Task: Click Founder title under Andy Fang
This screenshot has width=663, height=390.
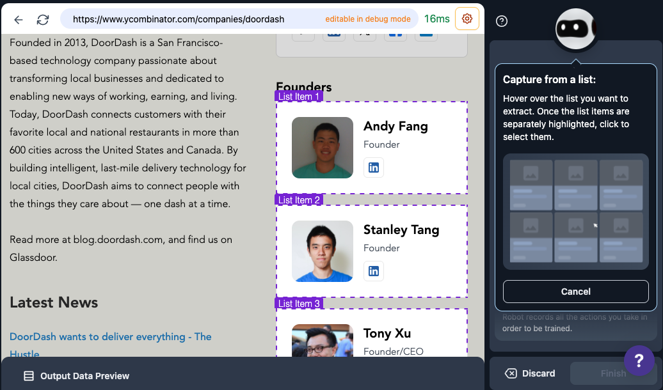Action: 381,144
